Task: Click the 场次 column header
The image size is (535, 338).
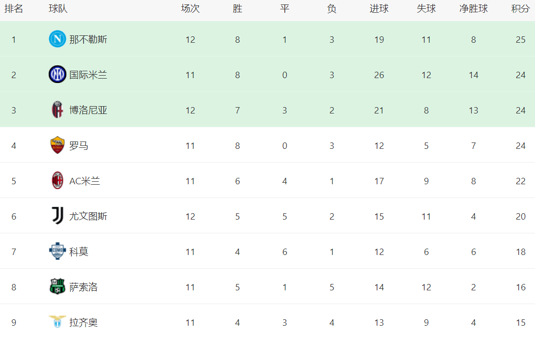Action: pos(190,9)
